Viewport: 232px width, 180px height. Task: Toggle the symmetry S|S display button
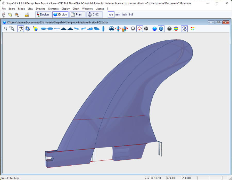(x=184, y=29)
